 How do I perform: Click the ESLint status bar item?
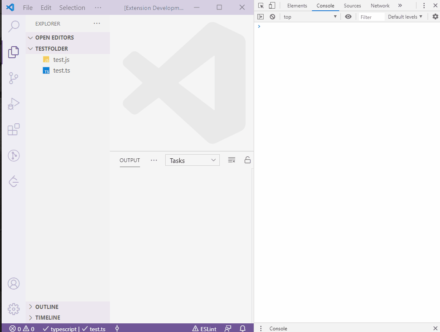point(204,329)
